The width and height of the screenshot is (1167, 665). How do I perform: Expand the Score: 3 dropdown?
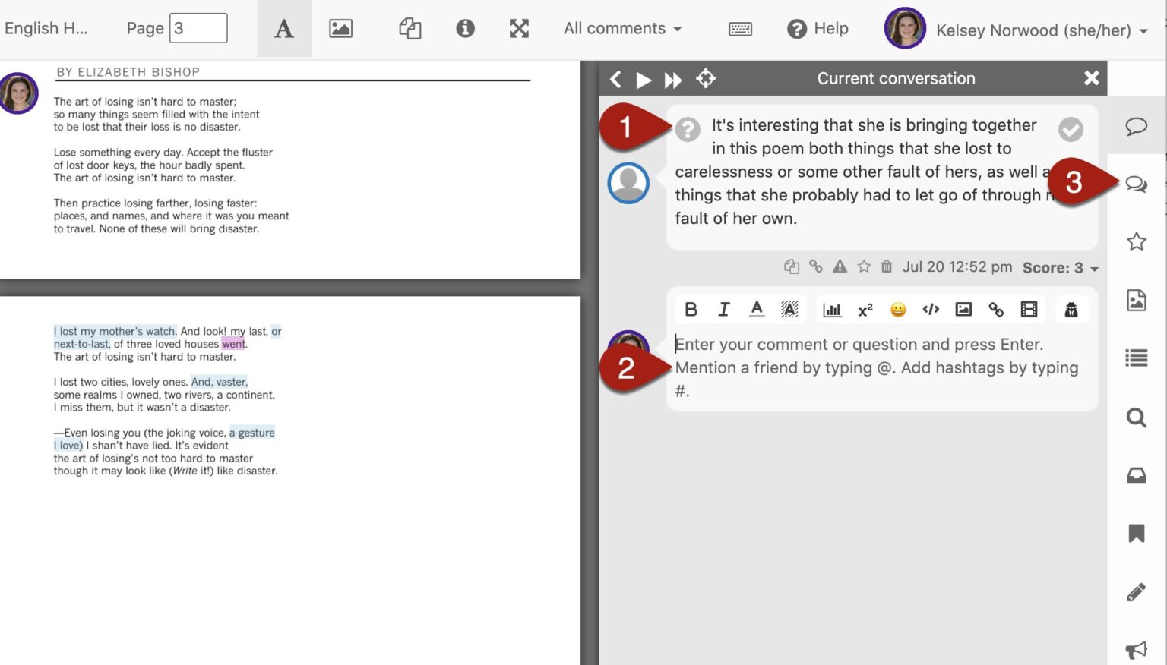click(x=1059, y=267)
